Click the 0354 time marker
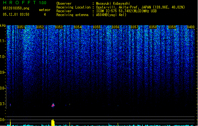Image resolution: width=198 pixels, height=126 pixels. coord(78,27)
